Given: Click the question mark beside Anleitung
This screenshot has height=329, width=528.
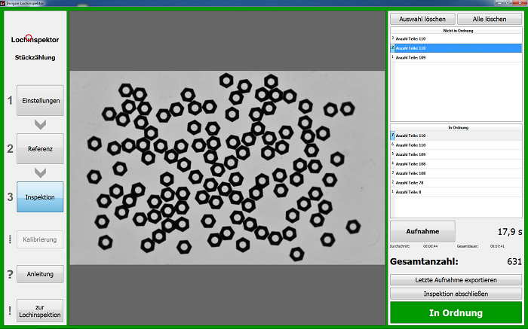Looking at the screenshot, I should 10,274.
